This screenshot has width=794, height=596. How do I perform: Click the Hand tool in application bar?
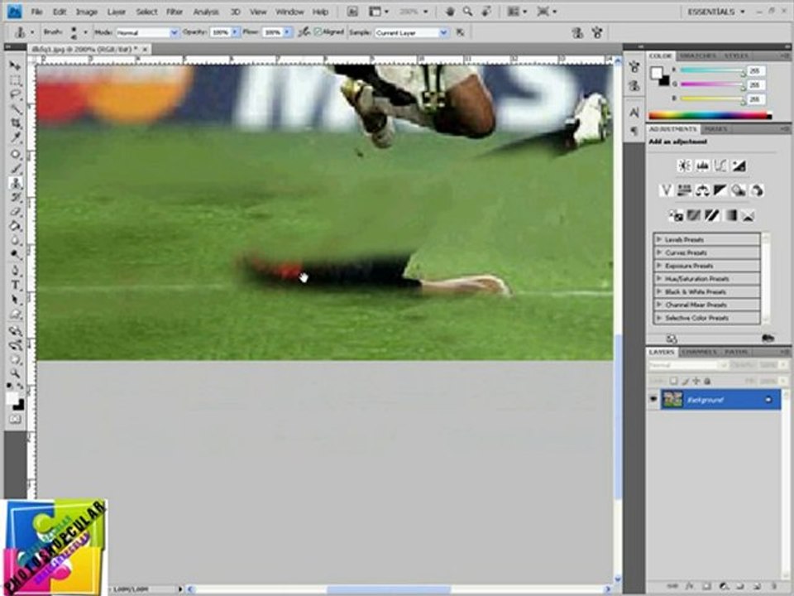coord(449,11)
